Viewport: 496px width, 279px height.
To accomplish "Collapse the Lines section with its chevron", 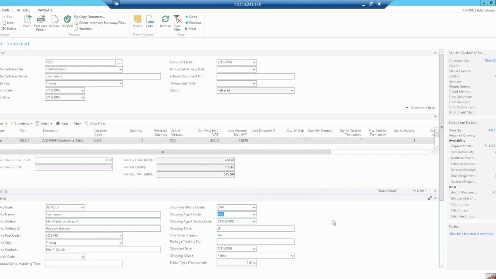I will pyautogui.click(x=435, y=117).
